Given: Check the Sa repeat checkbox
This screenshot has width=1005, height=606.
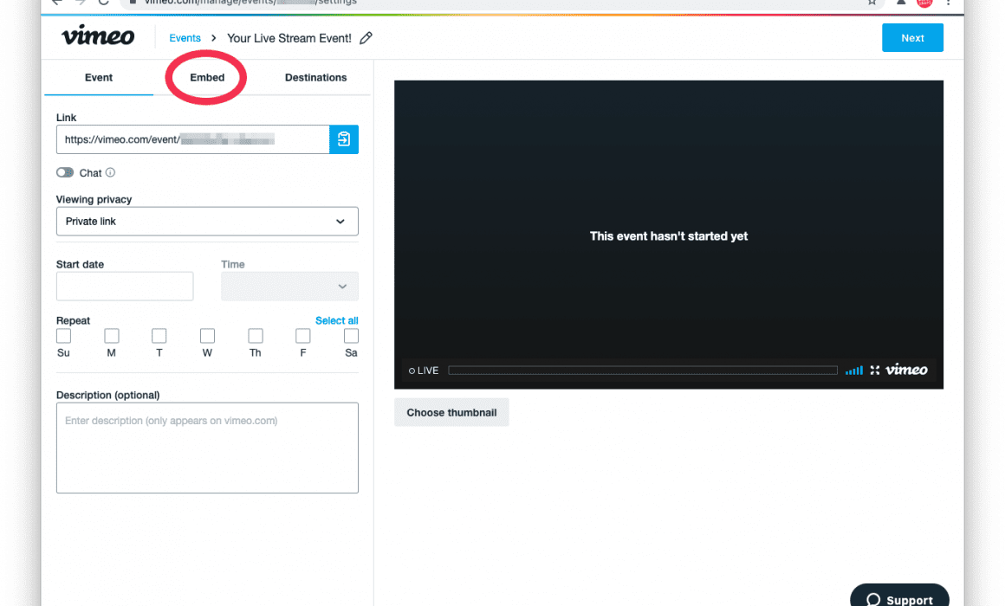Looking at the screenshot, I should pyautogui.click(x=351, y=336).
